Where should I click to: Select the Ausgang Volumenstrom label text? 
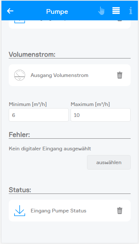59,75
